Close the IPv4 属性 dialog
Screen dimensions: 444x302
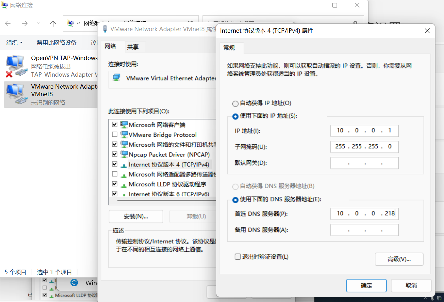coord(427,30)
